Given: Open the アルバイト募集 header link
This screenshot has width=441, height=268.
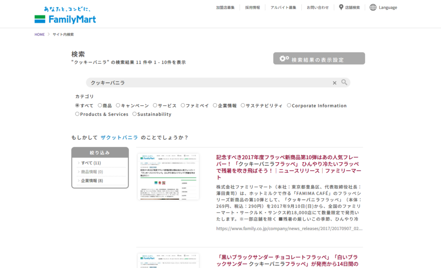Looking at the screenshot, I should coord(283,8).
